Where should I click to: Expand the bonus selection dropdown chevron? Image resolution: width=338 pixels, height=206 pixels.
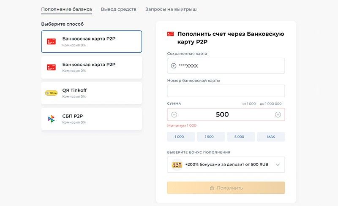pyautogui.click(x=278, y=165)
